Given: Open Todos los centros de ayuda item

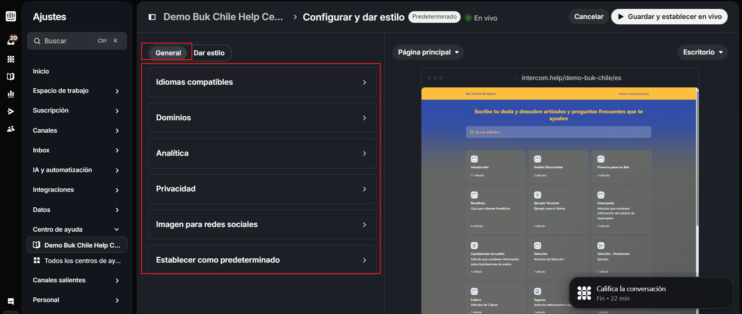Looking at the screenshot, I should [x=77, y=261].
